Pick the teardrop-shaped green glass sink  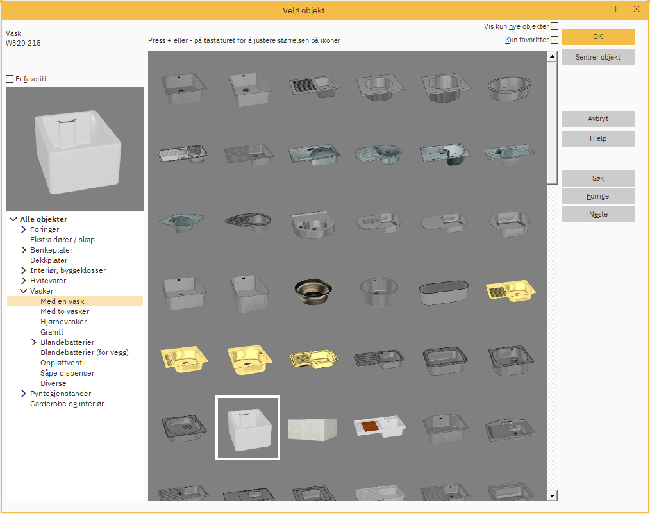pos(181,222)
